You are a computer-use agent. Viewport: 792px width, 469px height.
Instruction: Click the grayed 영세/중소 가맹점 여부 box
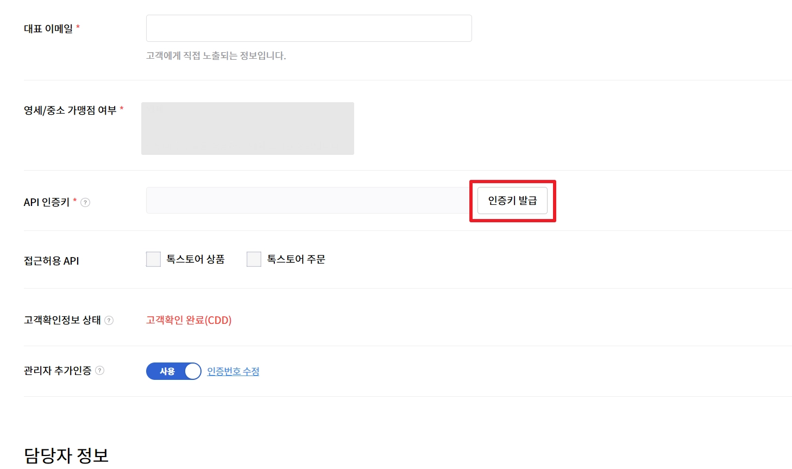(x=248, y=128)
